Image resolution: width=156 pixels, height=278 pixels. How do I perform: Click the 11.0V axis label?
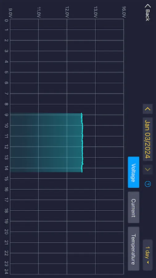click(x=39, y=12)
